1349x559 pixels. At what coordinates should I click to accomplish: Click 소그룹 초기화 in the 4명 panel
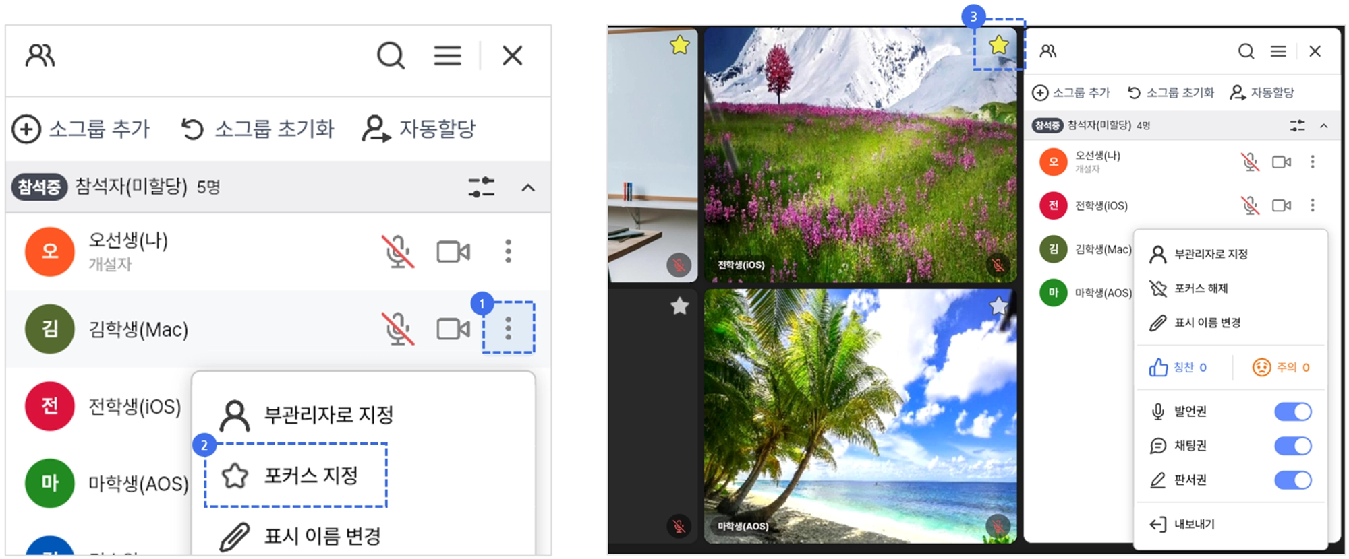point(1170,92)
